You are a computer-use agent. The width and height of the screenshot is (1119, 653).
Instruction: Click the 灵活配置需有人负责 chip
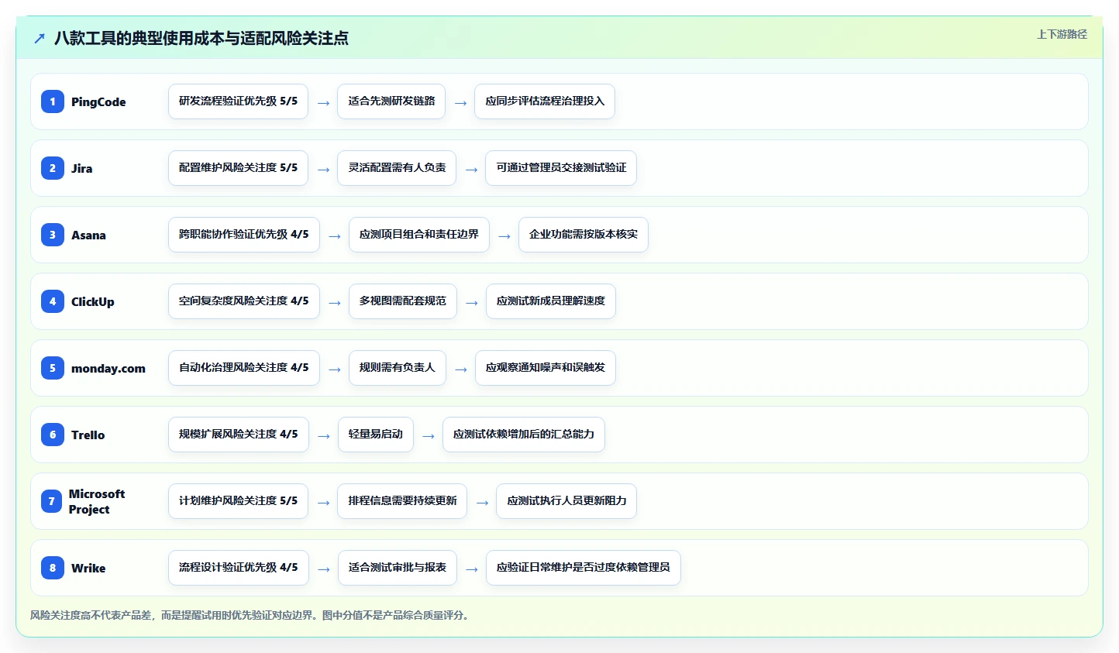[397, 168]
